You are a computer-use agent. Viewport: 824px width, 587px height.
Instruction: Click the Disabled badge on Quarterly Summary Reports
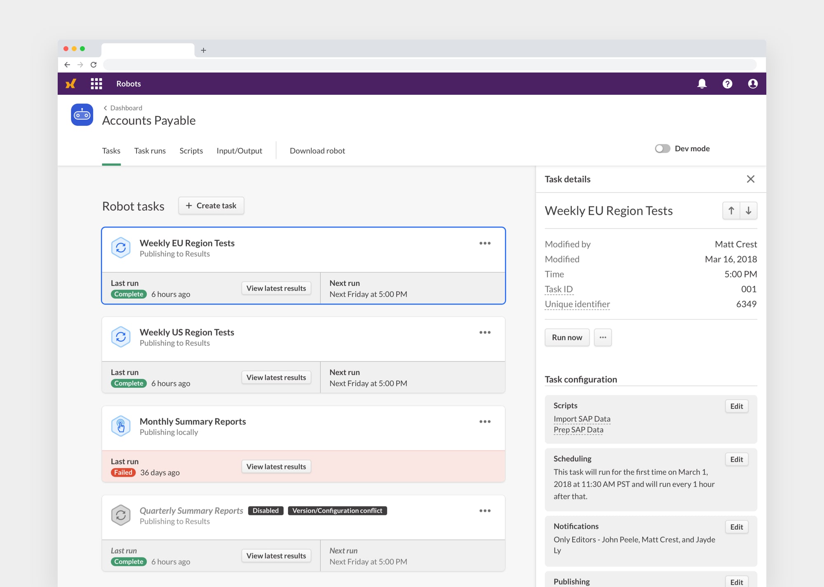[x=266, y=511]
